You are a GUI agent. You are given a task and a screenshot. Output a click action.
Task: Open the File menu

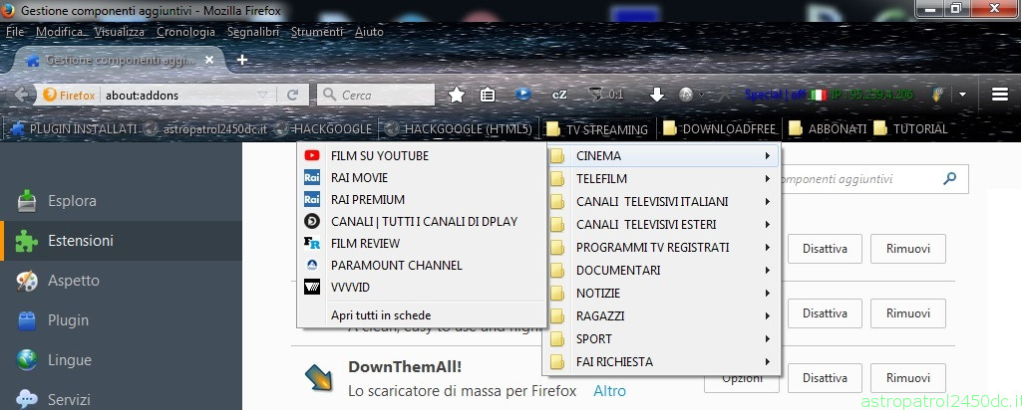pos(15,31)
